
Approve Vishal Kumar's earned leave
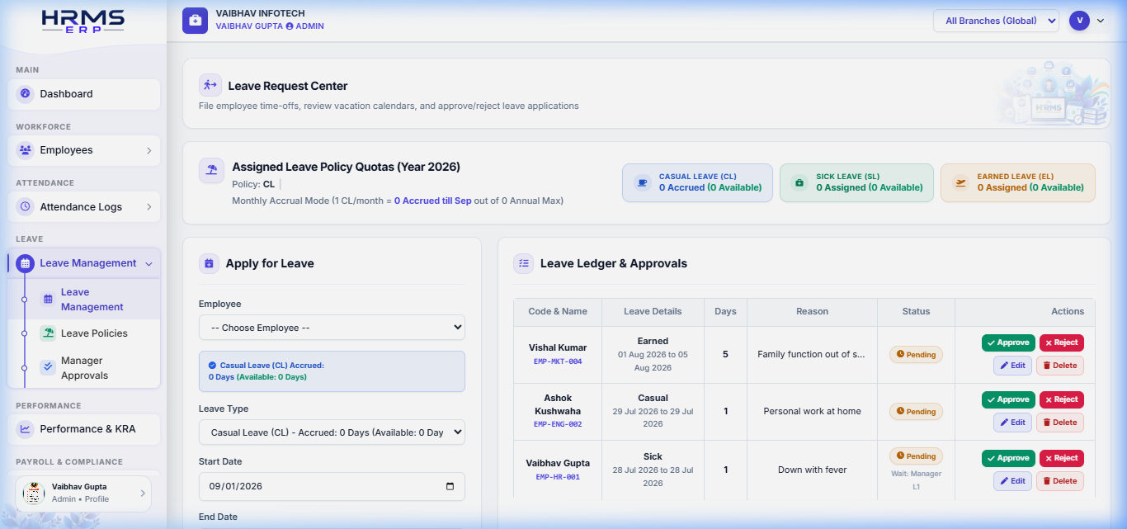click(x=1008, y=342)
